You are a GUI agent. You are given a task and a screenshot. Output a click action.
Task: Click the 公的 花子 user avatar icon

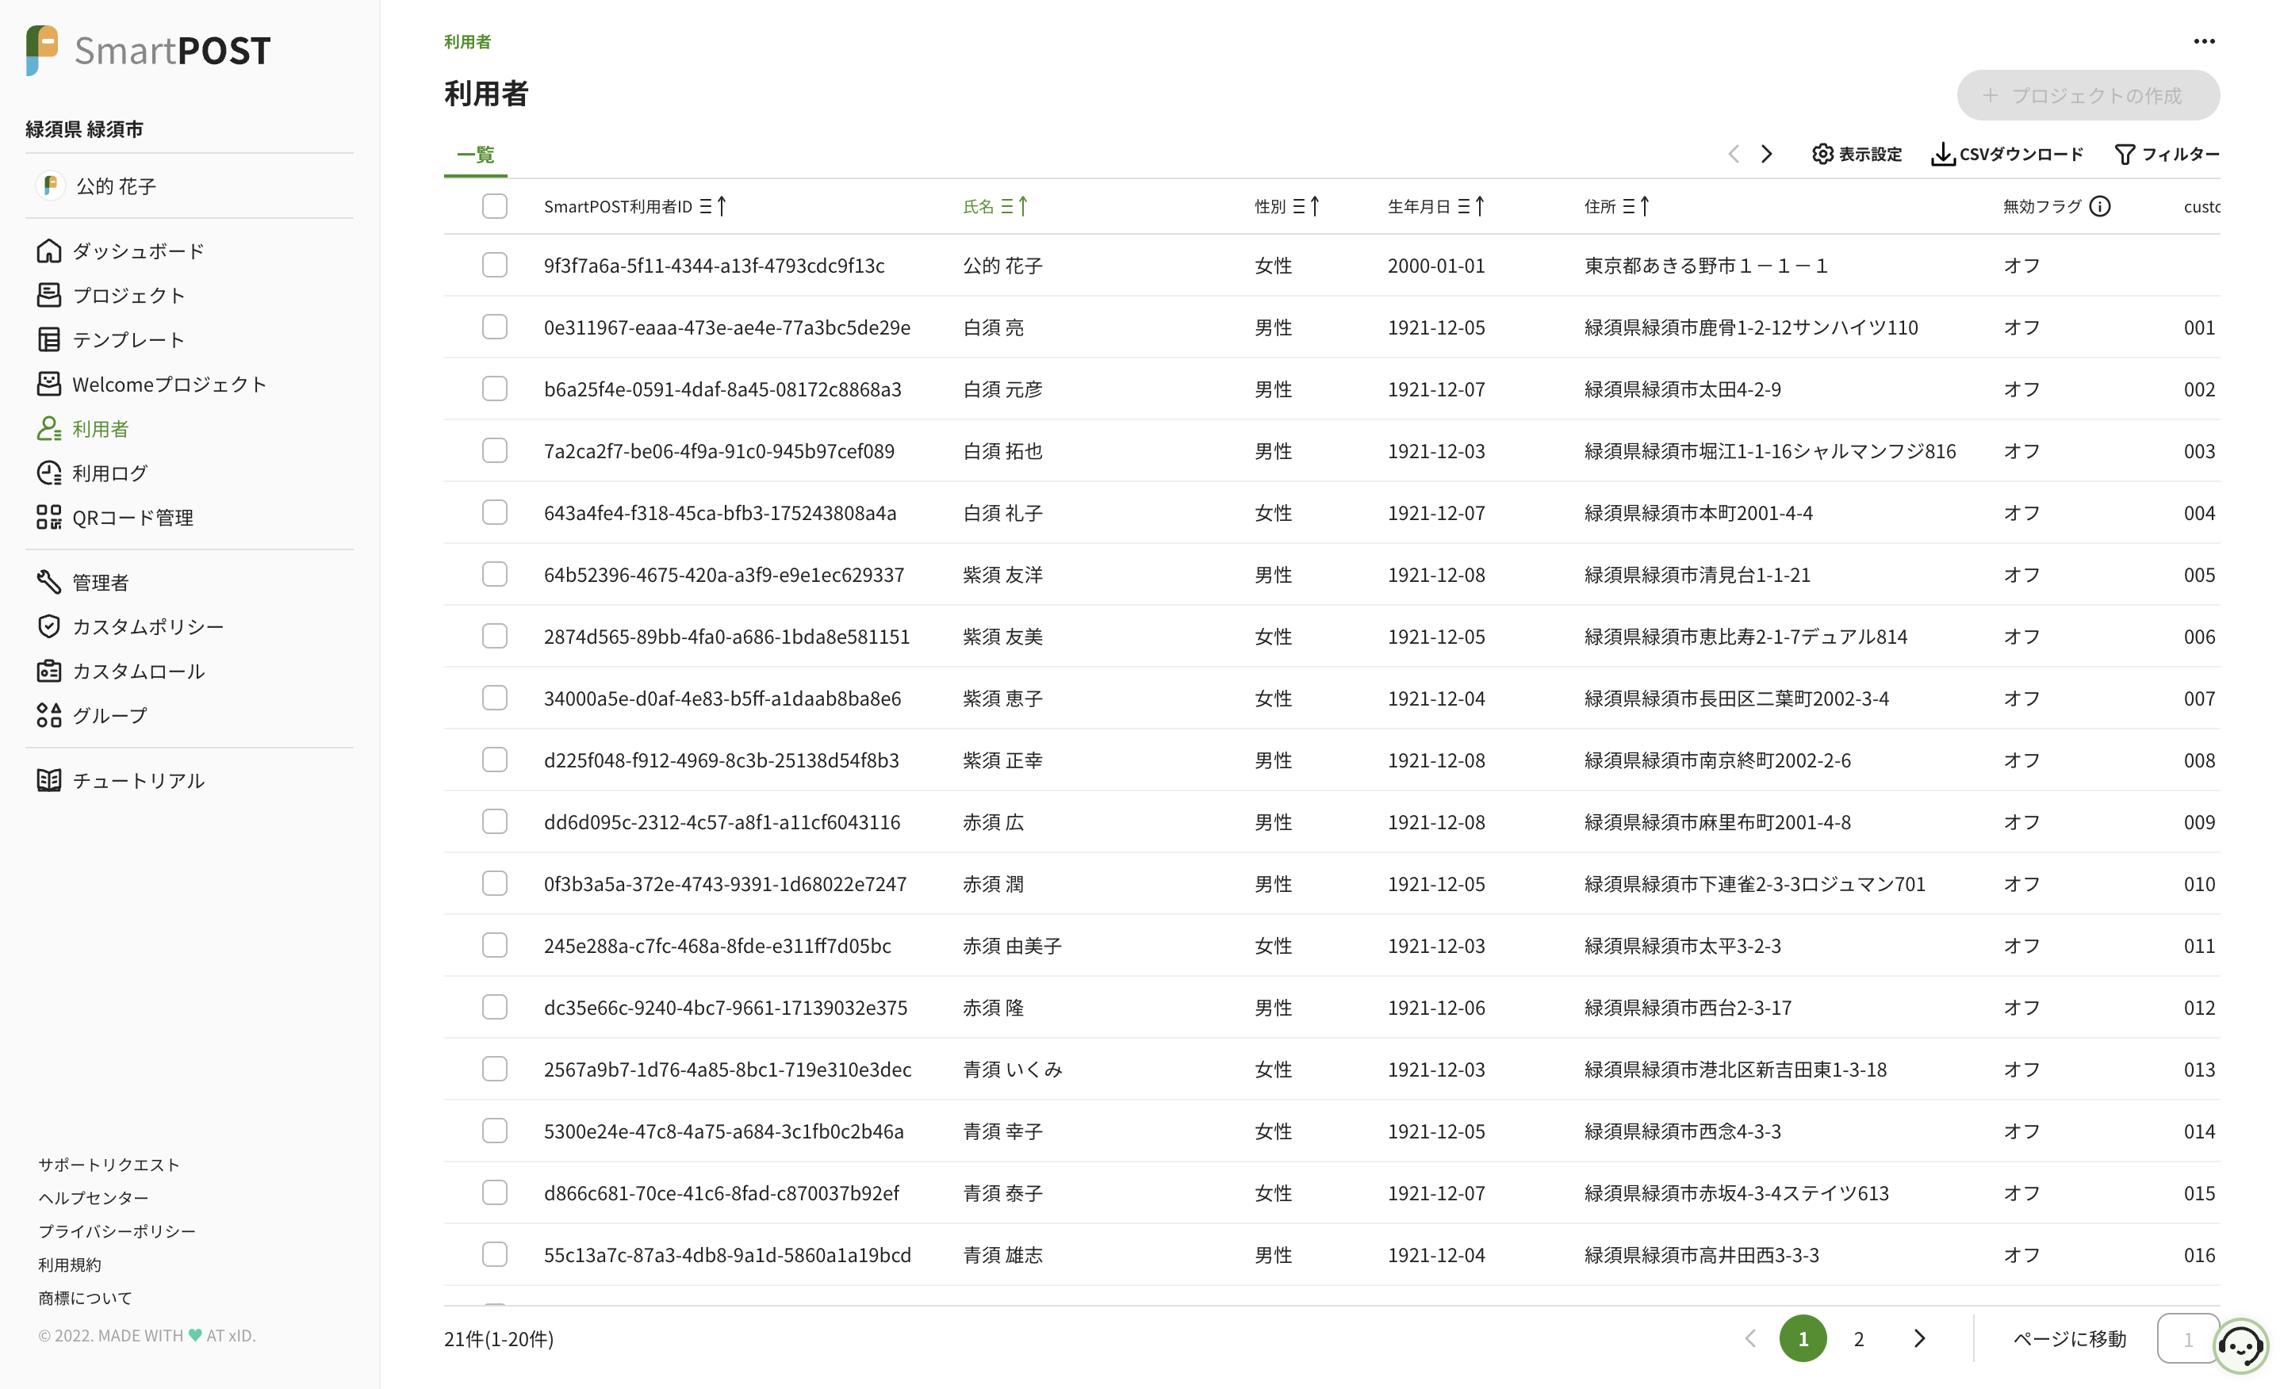point(51,186)
